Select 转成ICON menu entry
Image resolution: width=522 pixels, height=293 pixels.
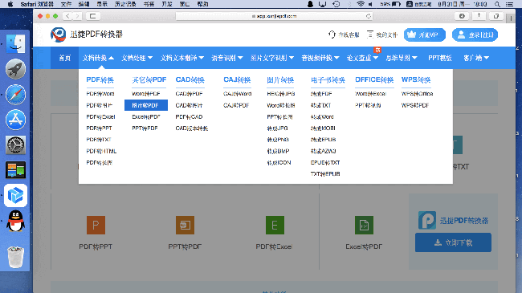click(x=279, y=162)
